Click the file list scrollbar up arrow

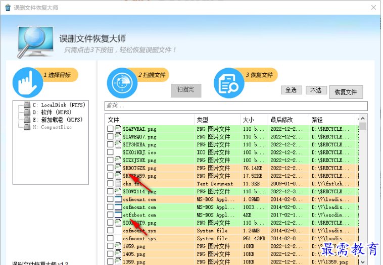(363, 118)
